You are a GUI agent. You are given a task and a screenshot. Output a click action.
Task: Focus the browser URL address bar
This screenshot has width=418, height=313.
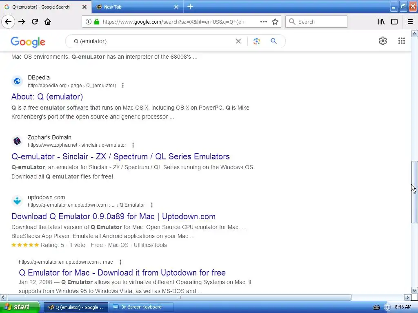click(x=173, y=22)
